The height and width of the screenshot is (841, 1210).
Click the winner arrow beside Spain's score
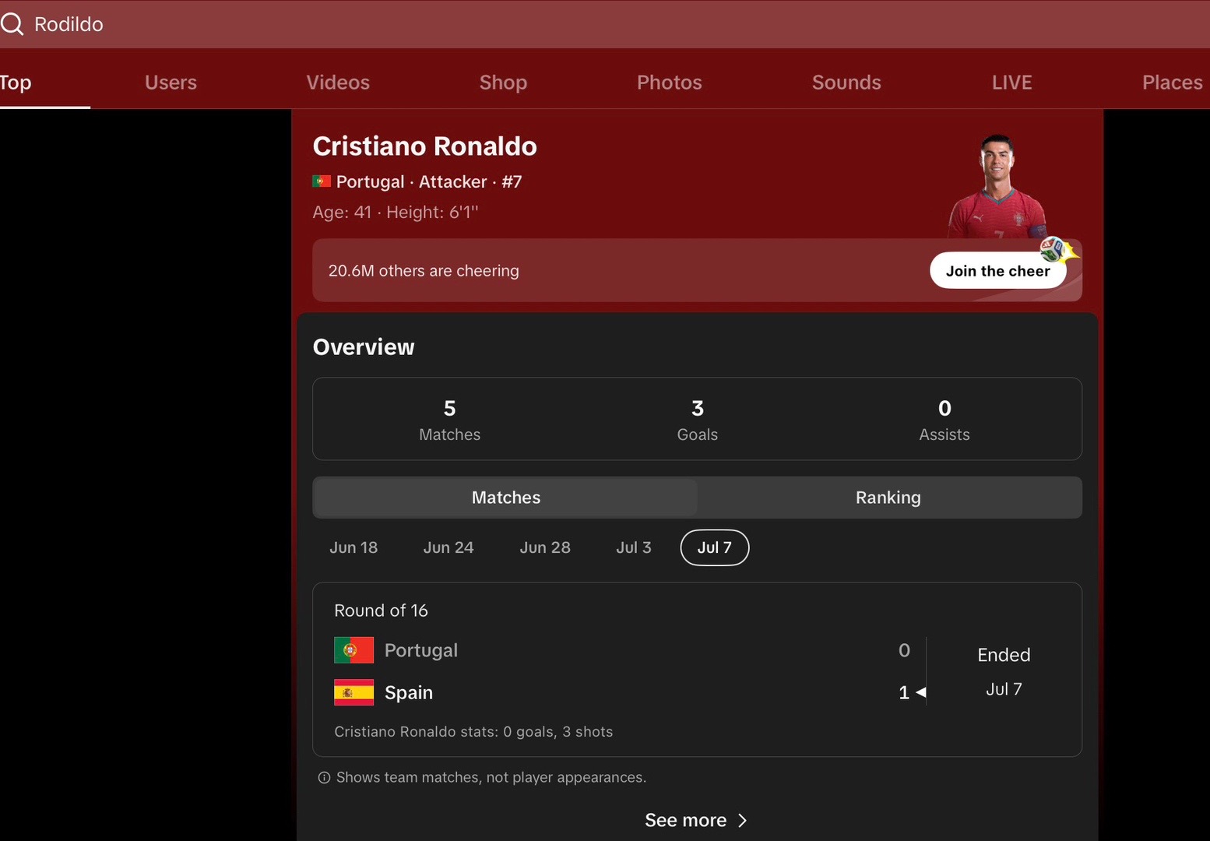tap(921, 692)
